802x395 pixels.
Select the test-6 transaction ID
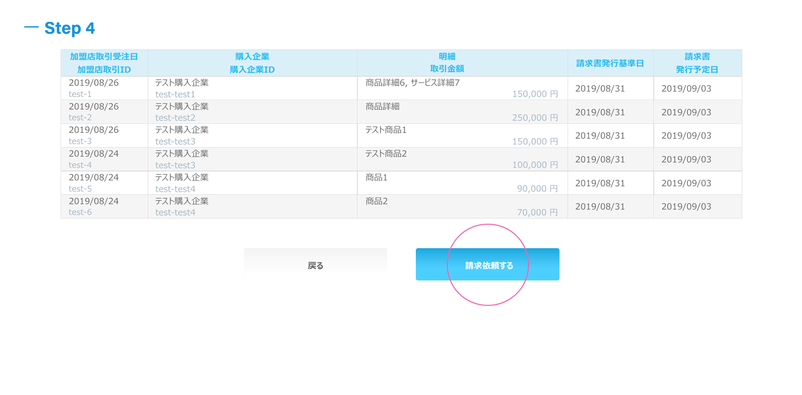80,212
